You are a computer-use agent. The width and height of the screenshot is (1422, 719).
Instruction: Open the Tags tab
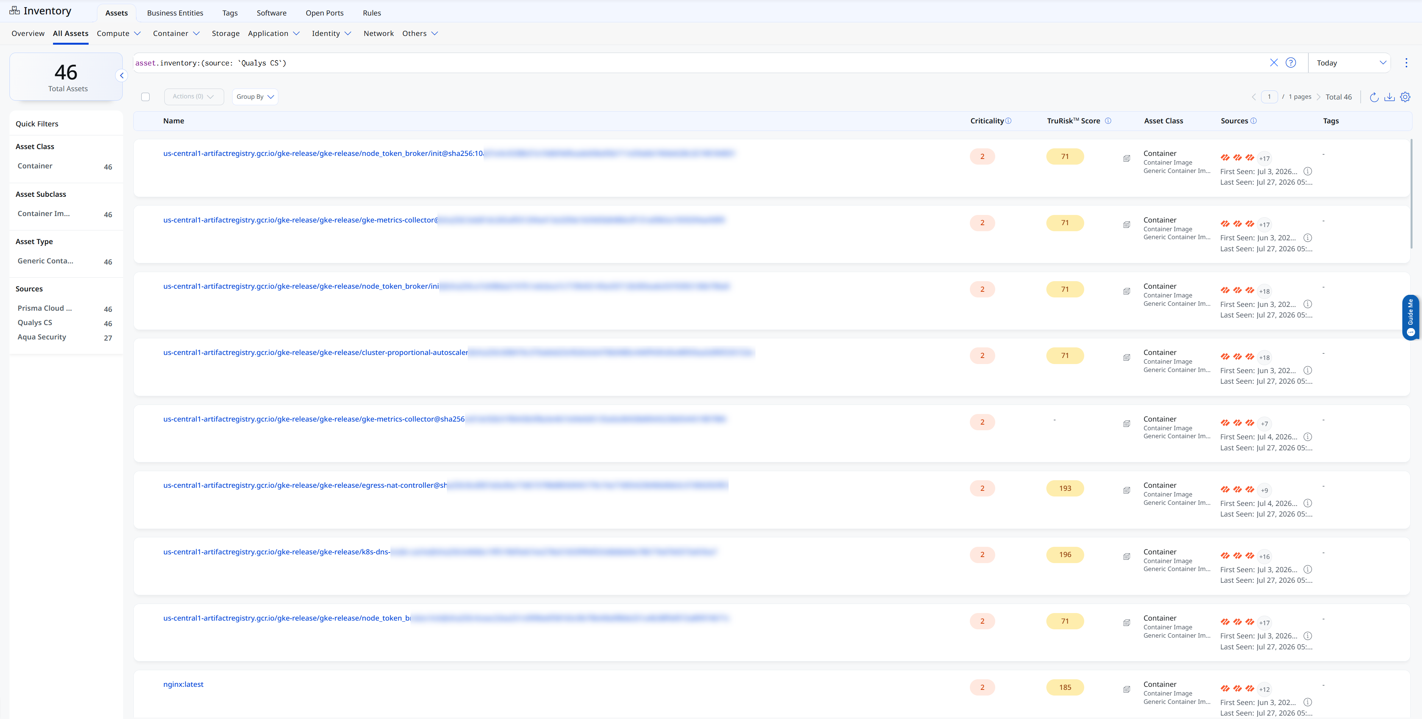(x=229, y=13)
